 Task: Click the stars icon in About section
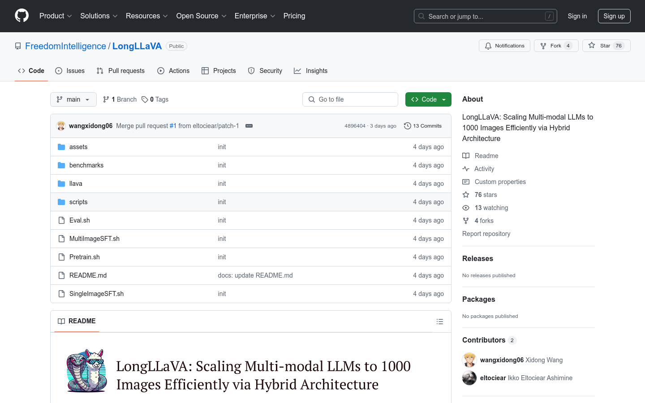coord(466,195)
